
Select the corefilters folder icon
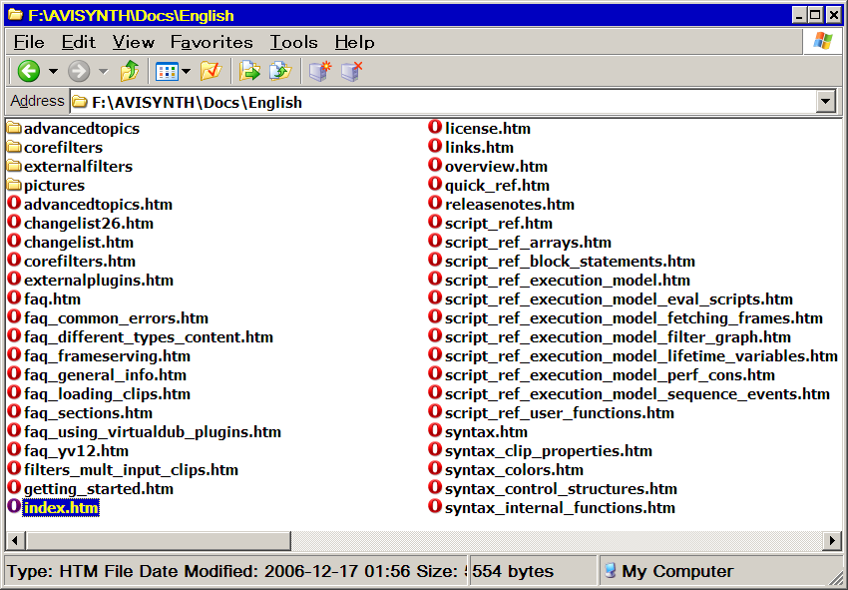[14, 147]
